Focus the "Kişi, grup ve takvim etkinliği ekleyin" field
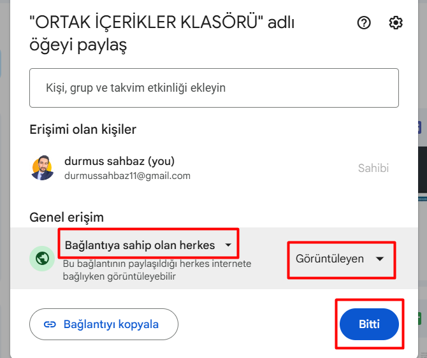Viewport: 427px width, 358px height. 214,88
